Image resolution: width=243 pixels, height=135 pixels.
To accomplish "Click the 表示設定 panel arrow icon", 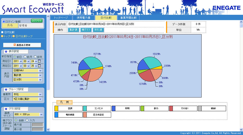I will (6, 52).
